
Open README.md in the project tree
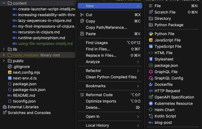tap(24, 96)
